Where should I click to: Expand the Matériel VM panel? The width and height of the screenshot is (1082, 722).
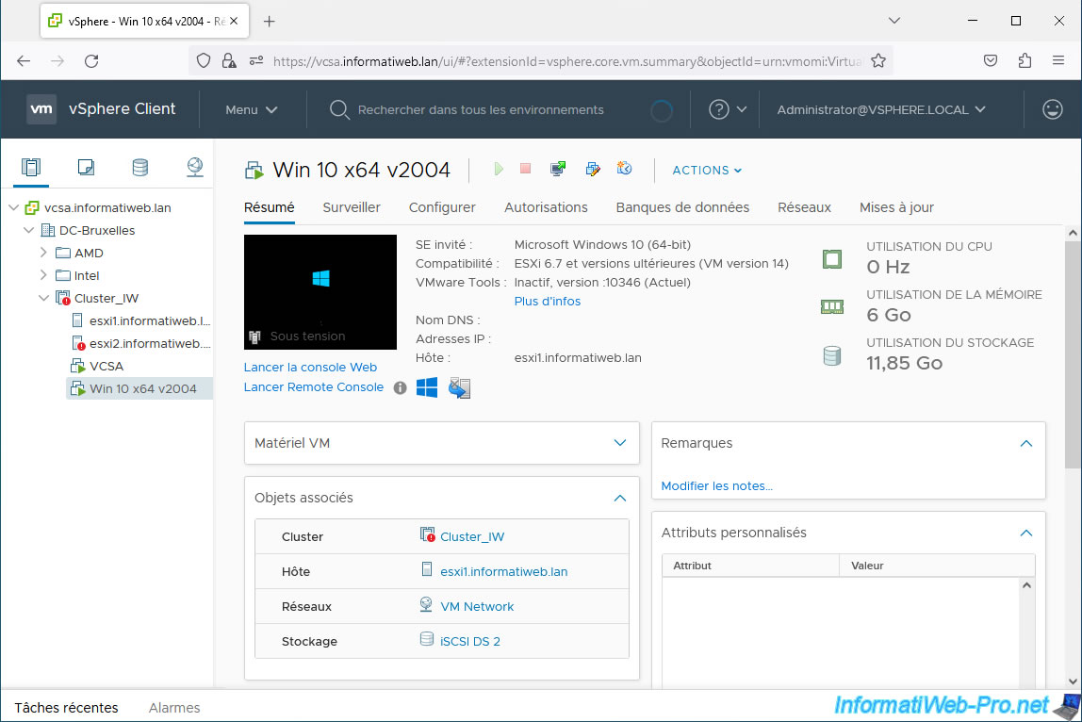pos(619,443)
